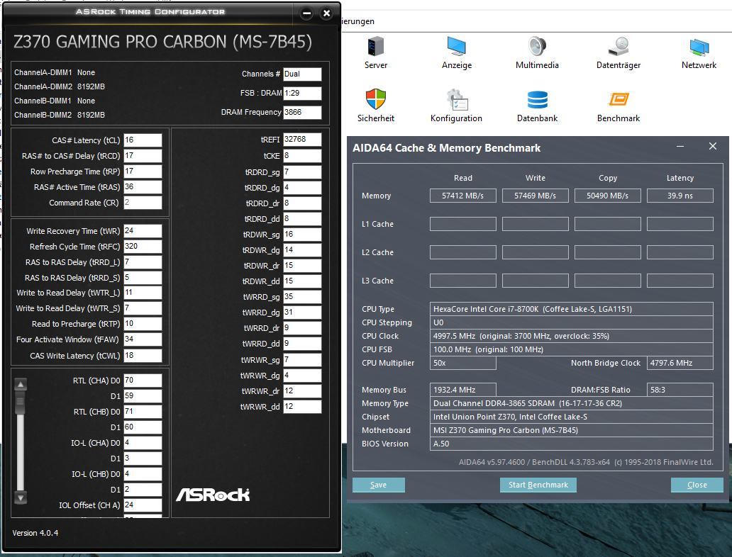732x557 pixels.
Task: Click the tWRRD_sg value field
Action: (x=302, y=297)
